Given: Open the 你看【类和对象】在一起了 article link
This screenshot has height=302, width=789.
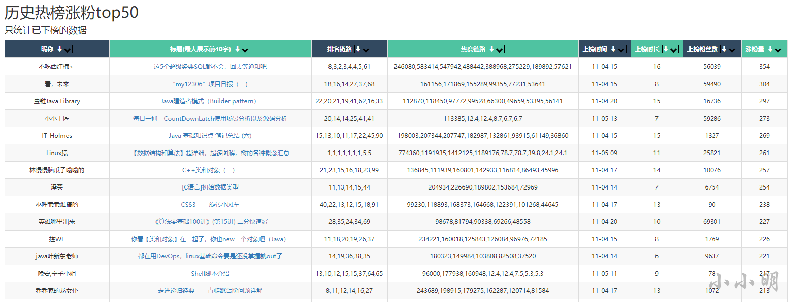Looking at the screenshot, I should pyautogui.click(x=210, y=239).
